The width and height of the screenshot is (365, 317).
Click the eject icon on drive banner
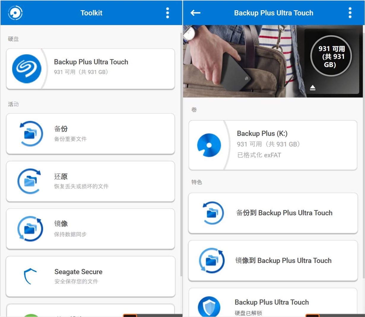click(312, 88)
